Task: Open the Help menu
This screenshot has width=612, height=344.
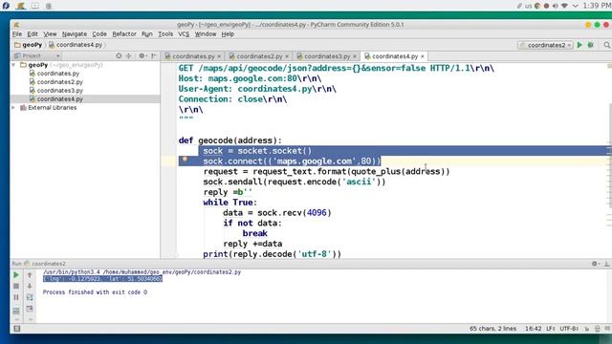Action: (228, 34)
